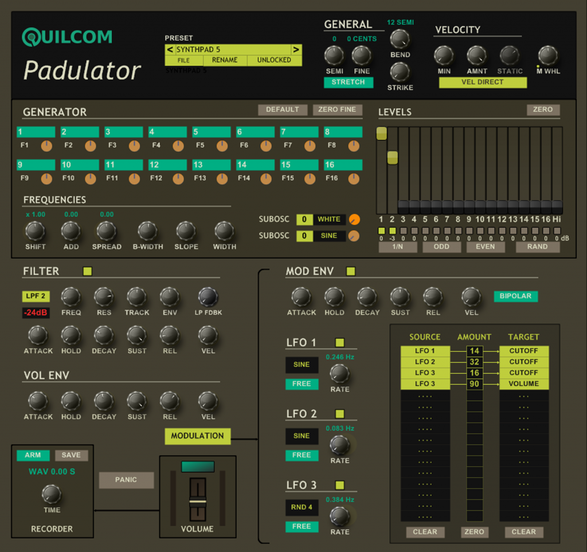Open the preset FILE menu
This screenshot has width=587, height=552.
183,60
